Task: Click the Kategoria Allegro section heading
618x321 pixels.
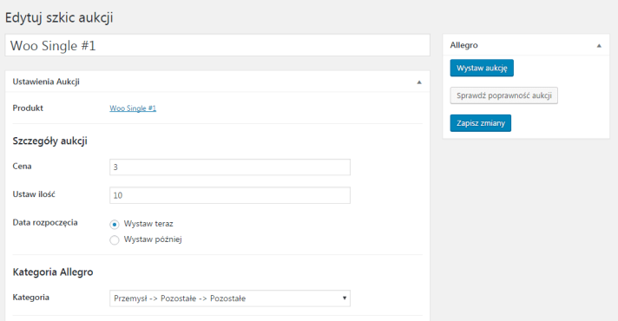Action: point(53,272)
